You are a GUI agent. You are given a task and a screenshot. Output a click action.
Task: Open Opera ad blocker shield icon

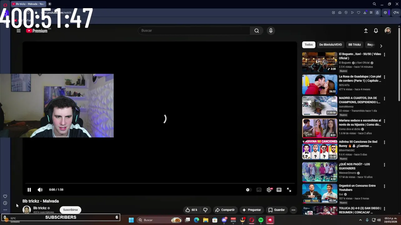pyautogui.click(x=346, y=12)
